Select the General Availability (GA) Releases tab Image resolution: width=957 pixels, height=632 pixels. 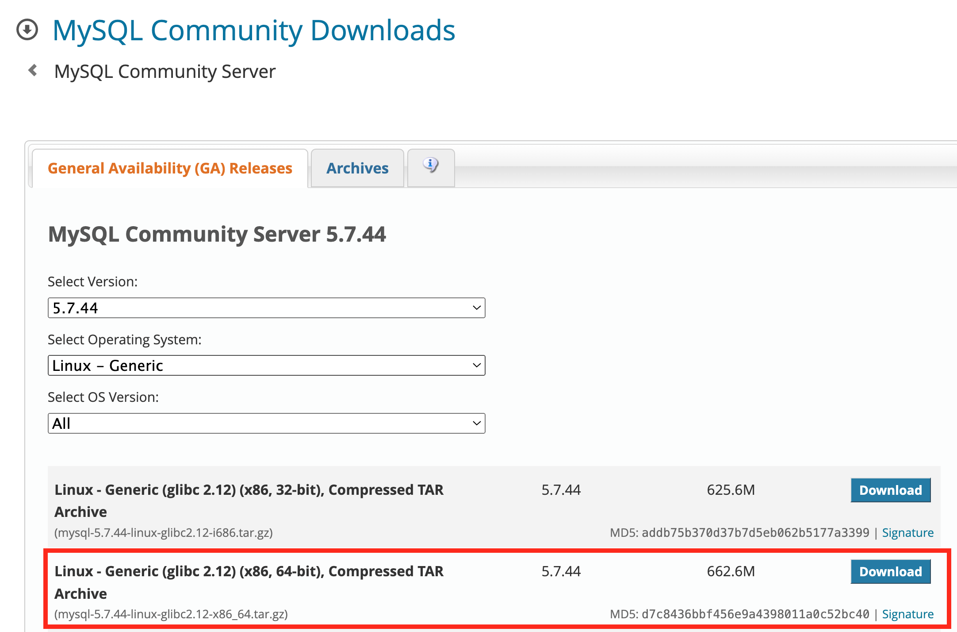(170, 168)
